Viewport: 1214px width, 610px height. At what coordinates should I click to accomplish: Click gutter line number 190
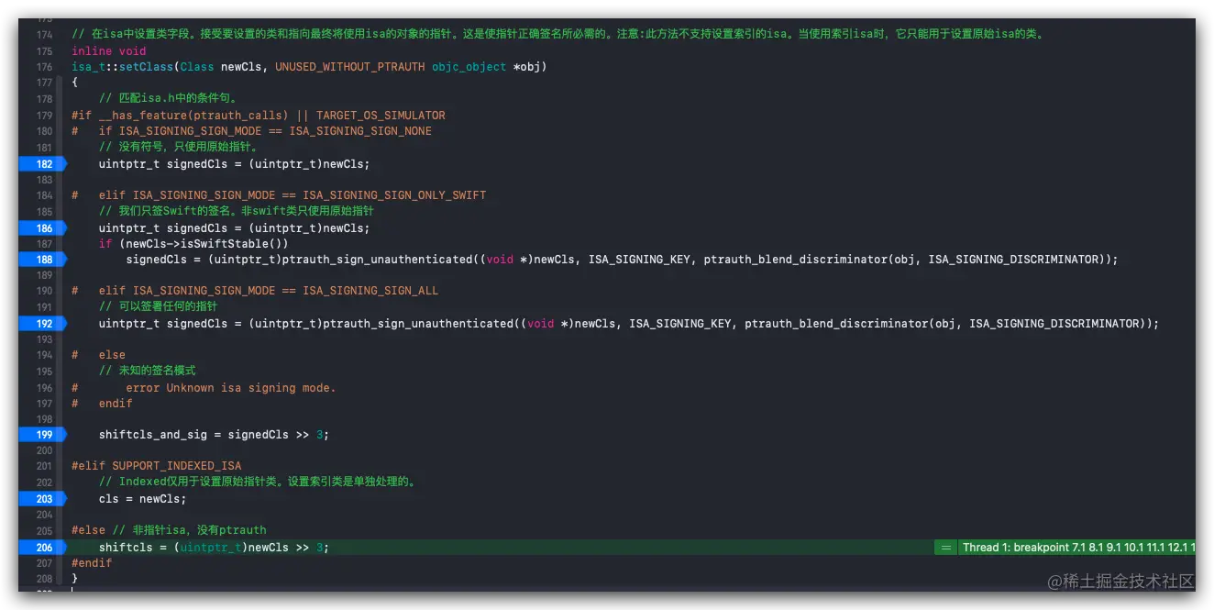point(44,291)
